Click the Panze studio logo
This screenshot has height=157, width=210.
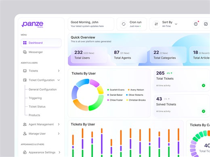[x=32, y=24]
